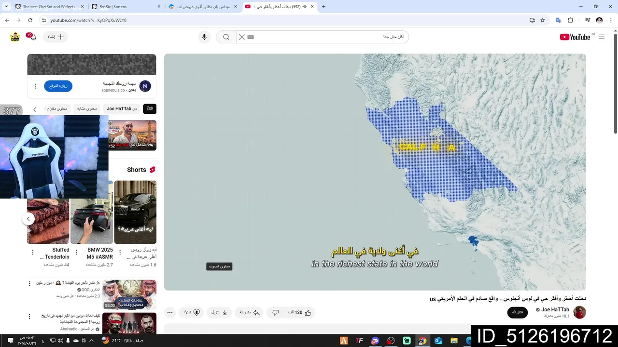
Task: Subscribe to the Joe HaTTab channel
Action: tap(518, 312)
